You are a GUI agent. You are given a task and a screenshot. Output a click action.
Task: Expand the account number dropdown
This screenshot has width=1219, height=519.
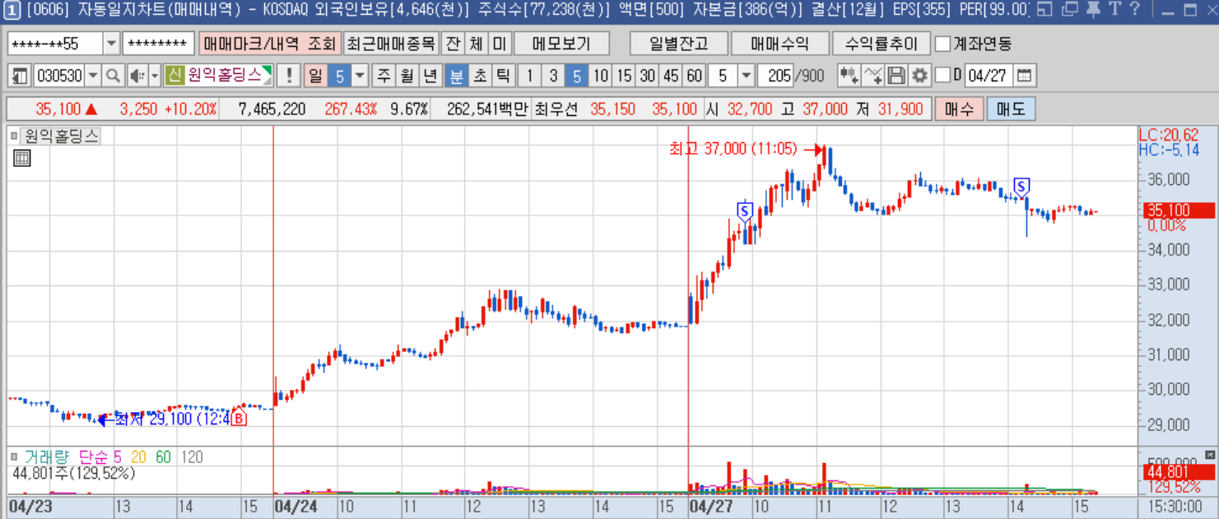pos(112,44)
